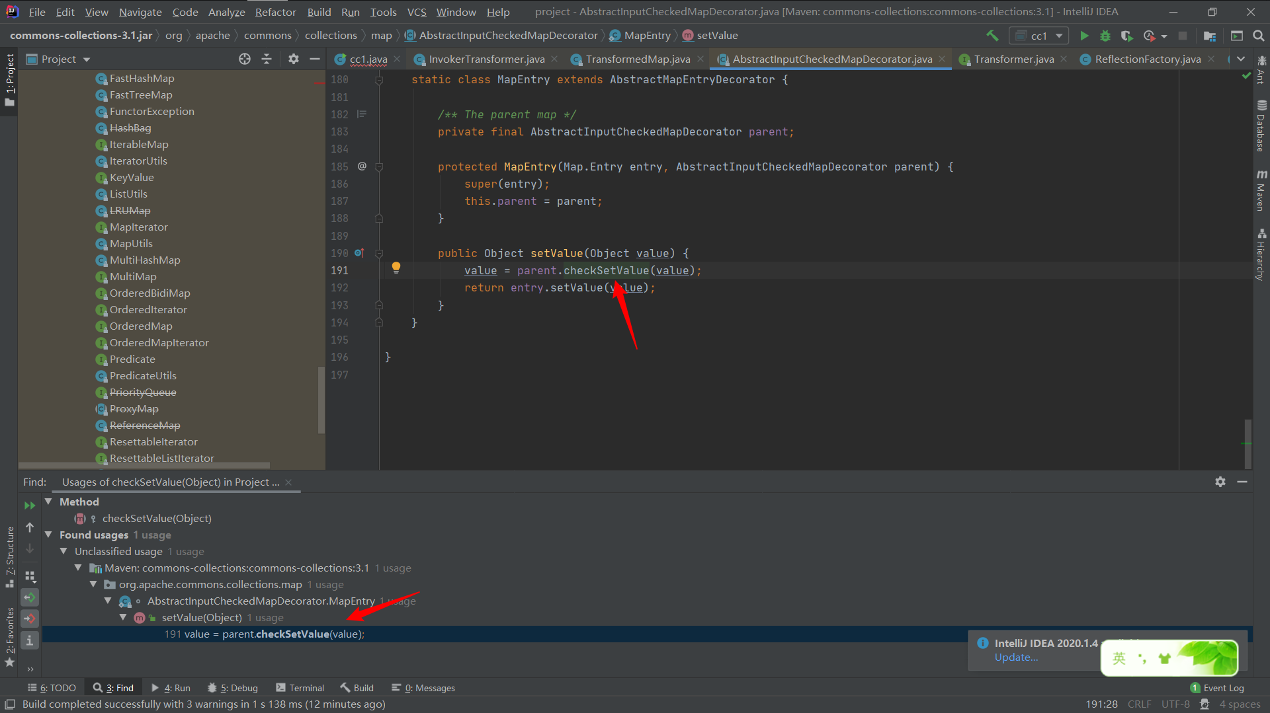Toggle showing read access usages
1270x713 pixels.
pyautogui.click(x=30, y=597)
